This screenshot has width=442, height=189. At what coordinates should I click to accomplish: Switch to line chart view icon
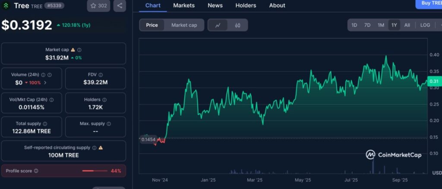[218, 25]
